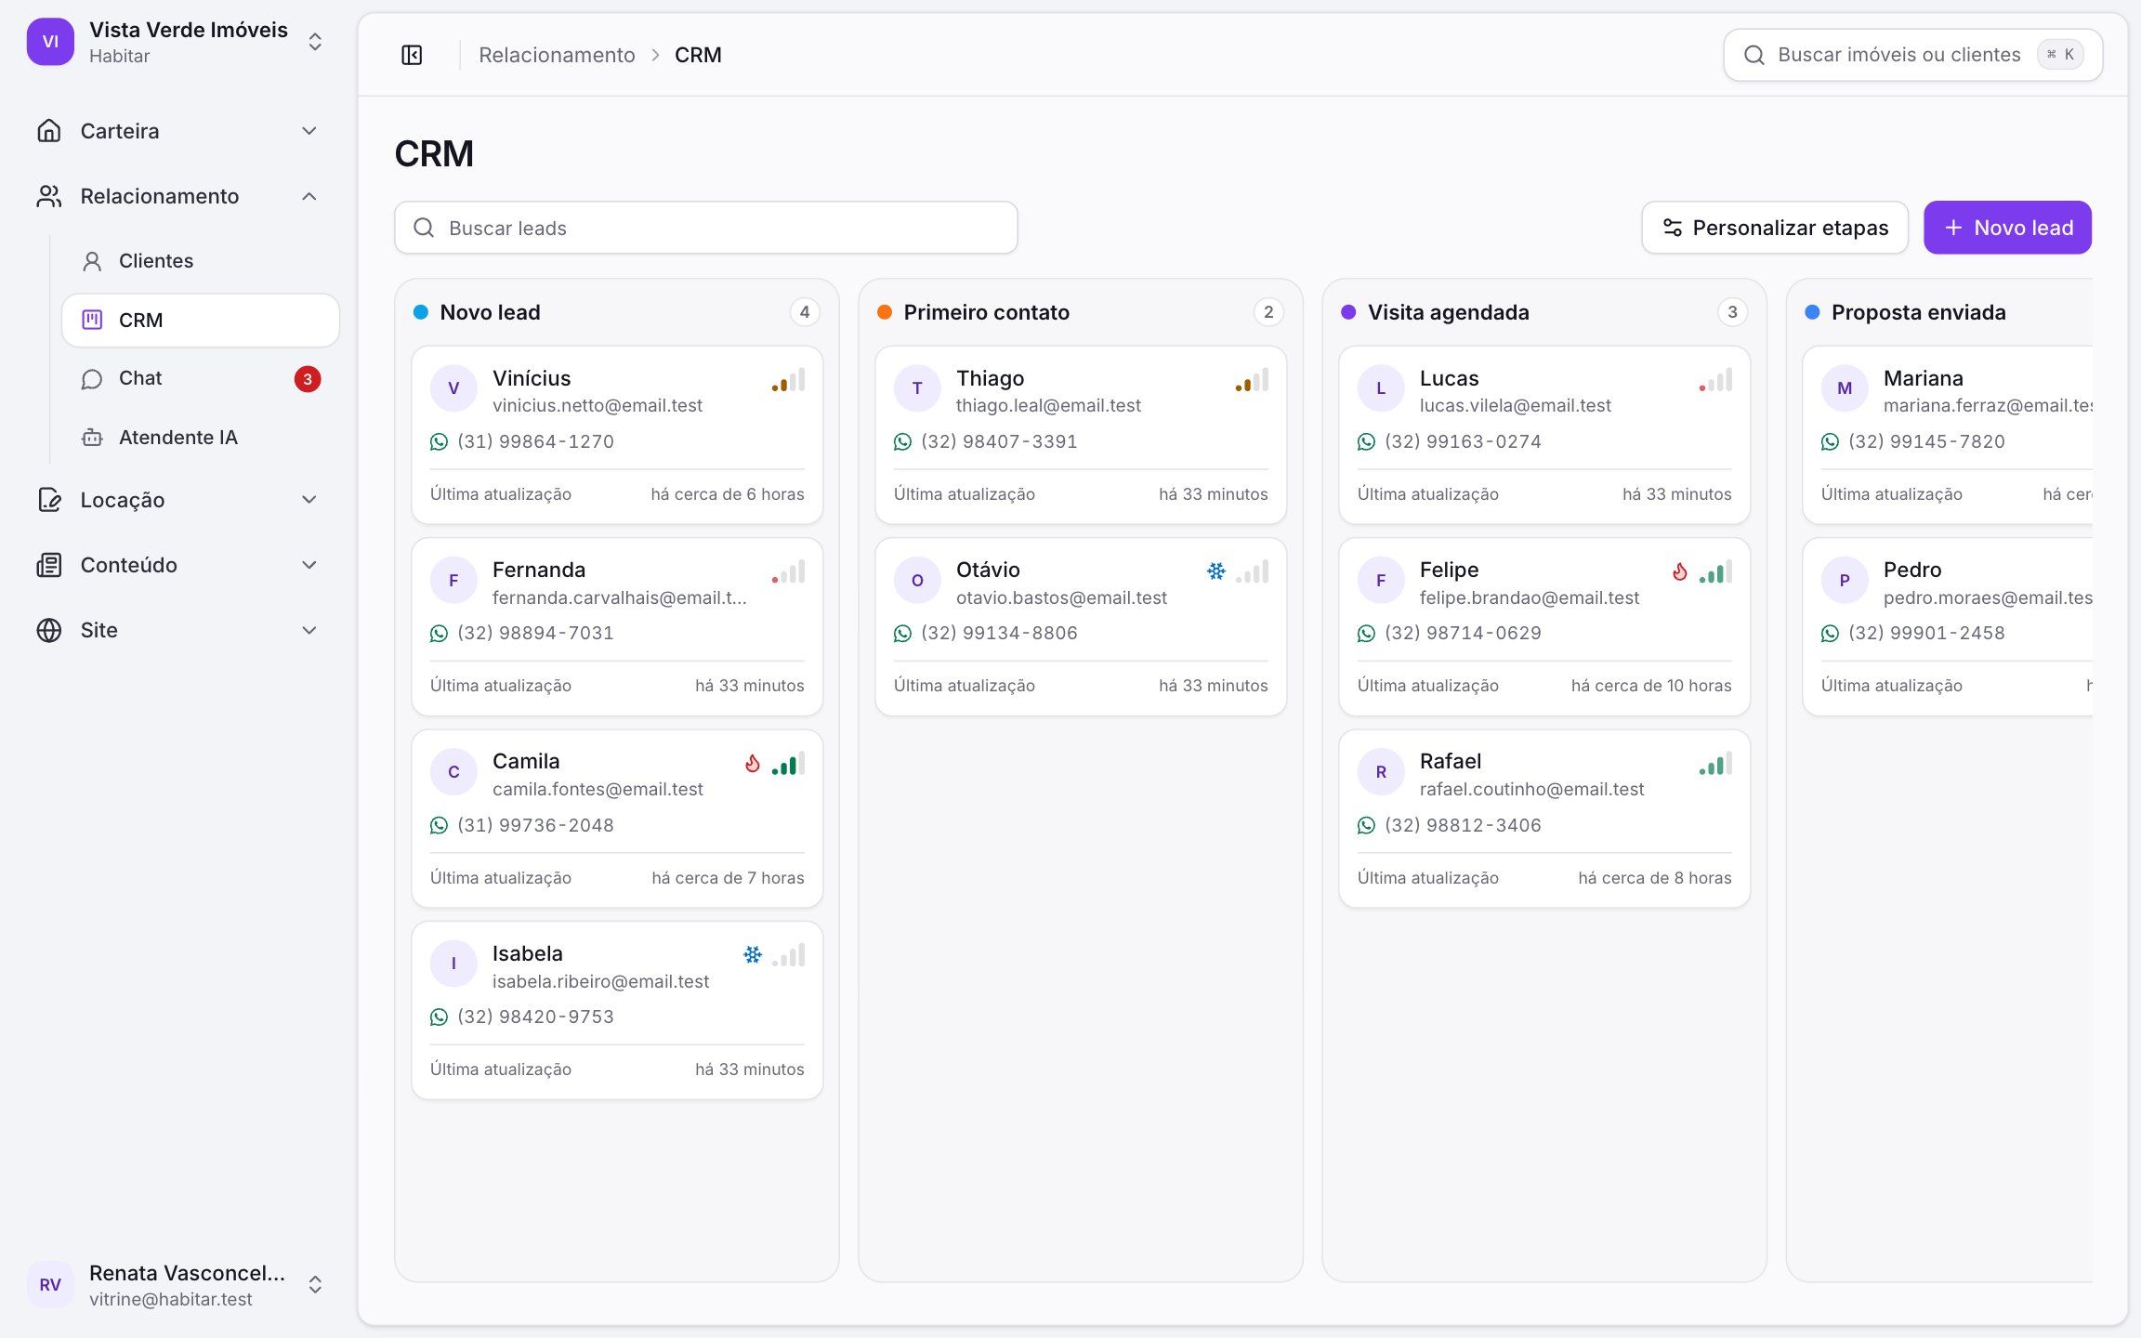Click email thiago.leal@email.test

[1048, 406]
